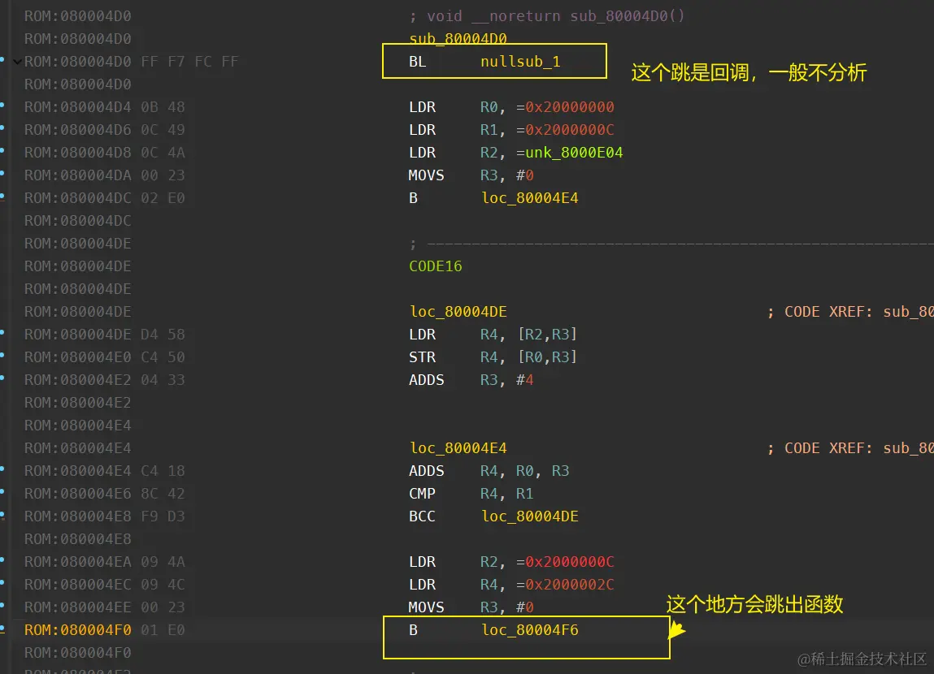Toggle breakpoint dot at ROM:080004E0

(2, 355)
